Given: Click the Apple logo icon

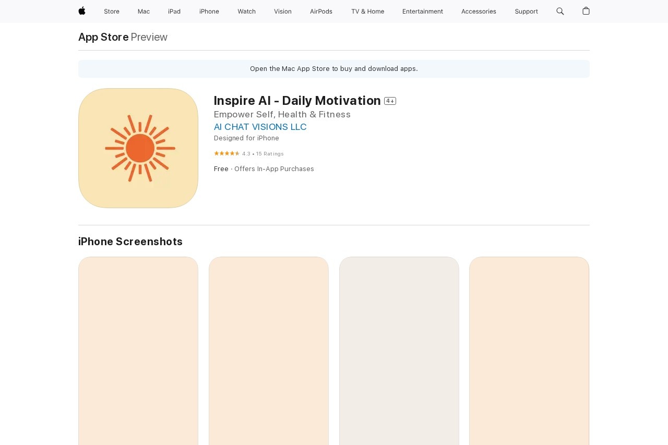Looking at the screenshot, I should point(82,11).
